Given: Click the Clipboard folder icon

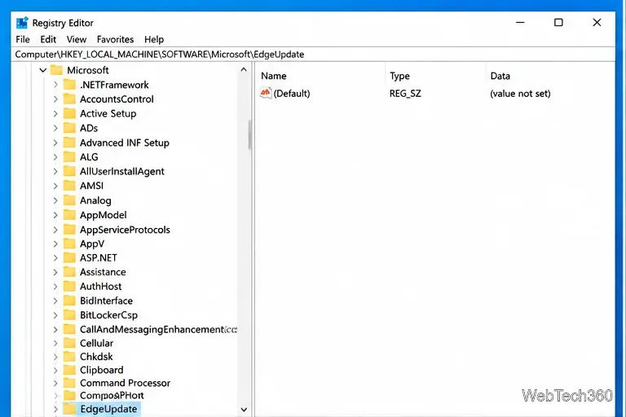Looking at the screenshot, I should (x=69, y=370).
